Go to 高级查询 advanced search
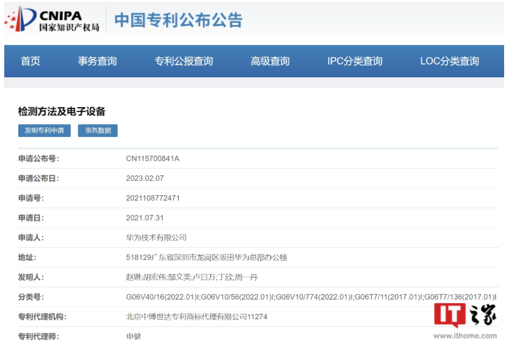 tap(270, 61)
